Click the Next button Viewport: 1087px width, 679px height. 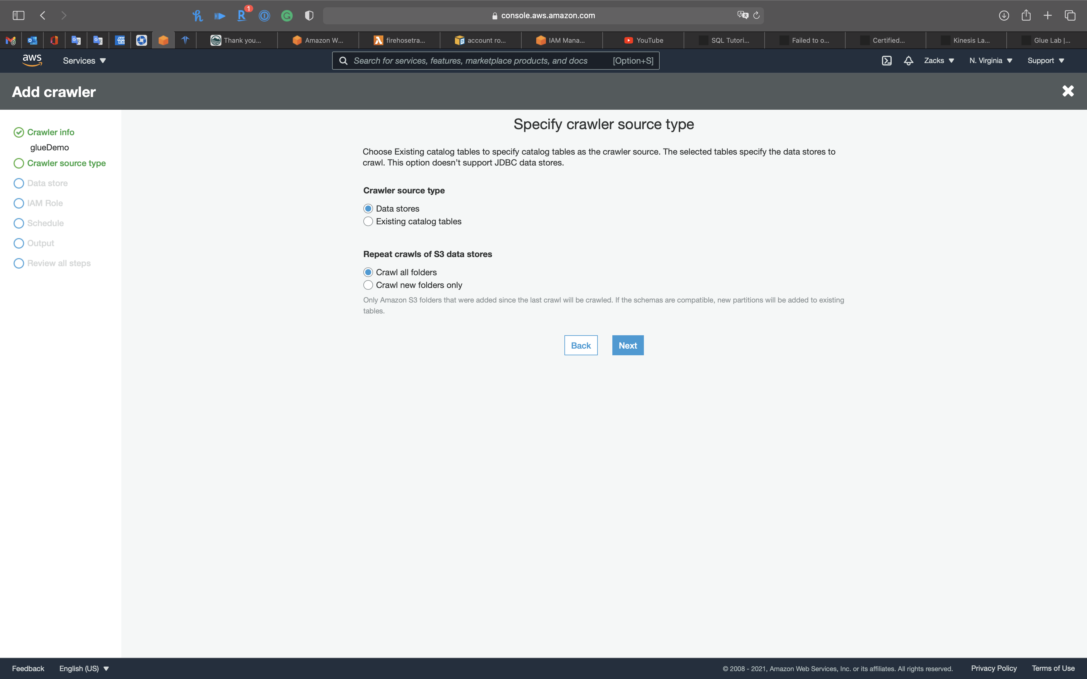point(628,345)
